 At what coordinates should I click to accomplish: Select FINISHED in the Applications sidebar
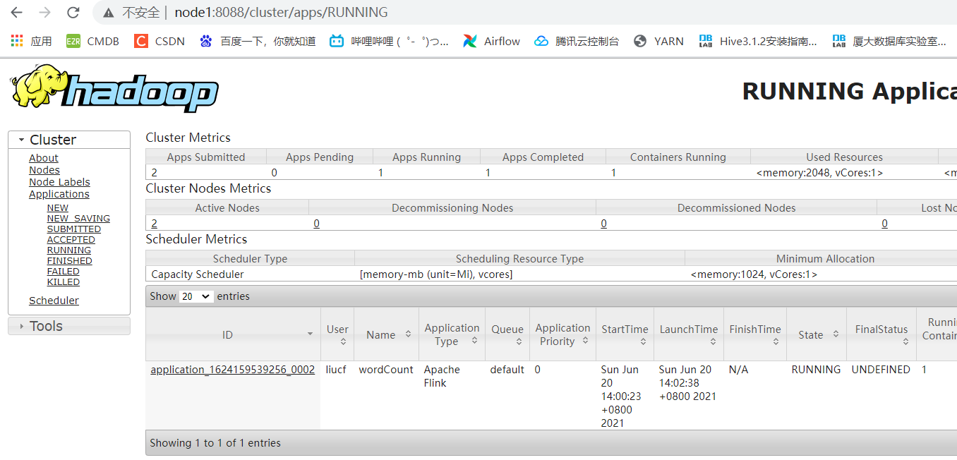(69, 260)
